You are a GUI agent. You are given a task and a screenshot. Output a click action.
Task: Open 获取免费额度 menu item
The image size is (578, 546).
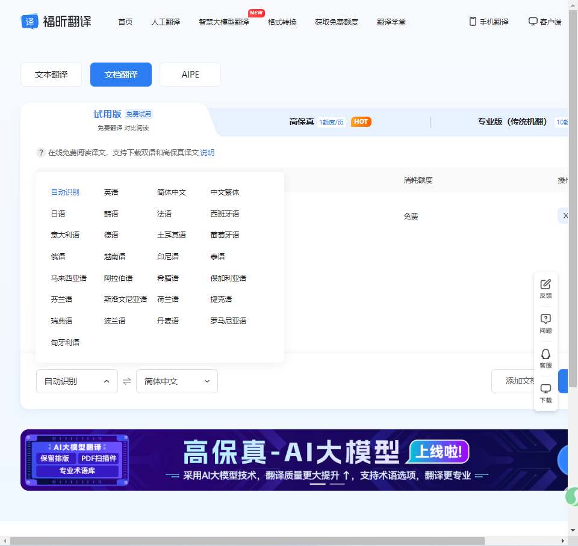(x=337, y=22)
